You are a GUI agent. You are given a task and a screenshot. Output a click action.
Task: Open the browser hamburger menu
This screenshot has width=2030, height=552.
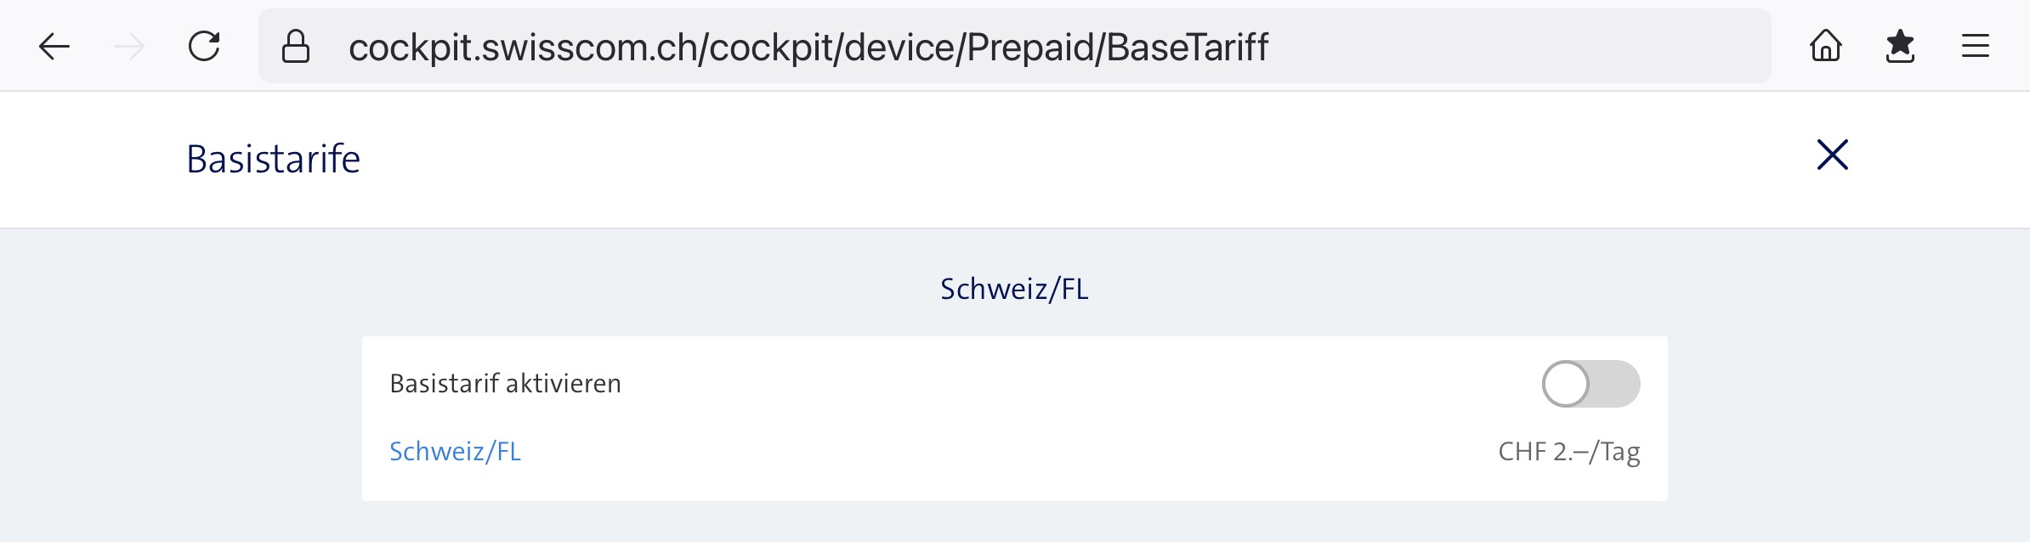click(1975, 47)
